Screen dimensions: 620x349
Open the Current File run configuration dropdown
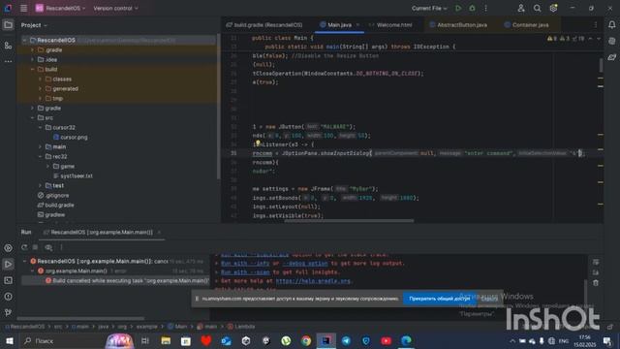tap(429, 8)
